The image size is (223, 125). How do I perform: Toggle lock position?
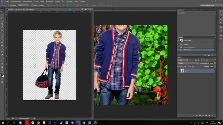[190, 67]
